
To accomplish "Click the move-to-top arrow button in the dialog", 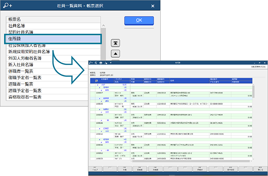I will click(x=116, y=43).
